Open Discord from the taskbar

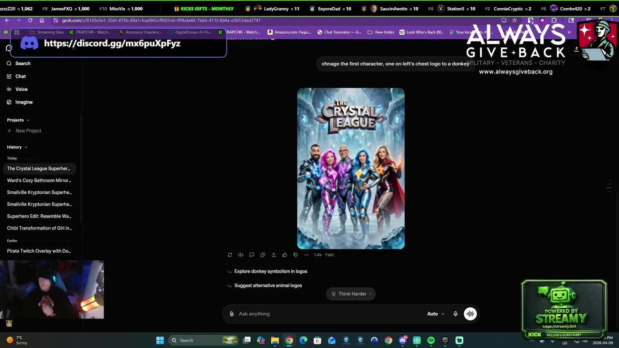point(402,340)
